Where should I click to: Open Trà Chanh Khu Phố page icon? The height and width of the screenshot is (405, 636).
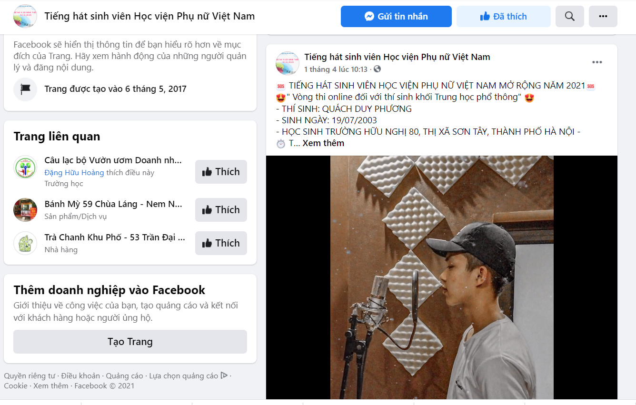tap(25, 243)
